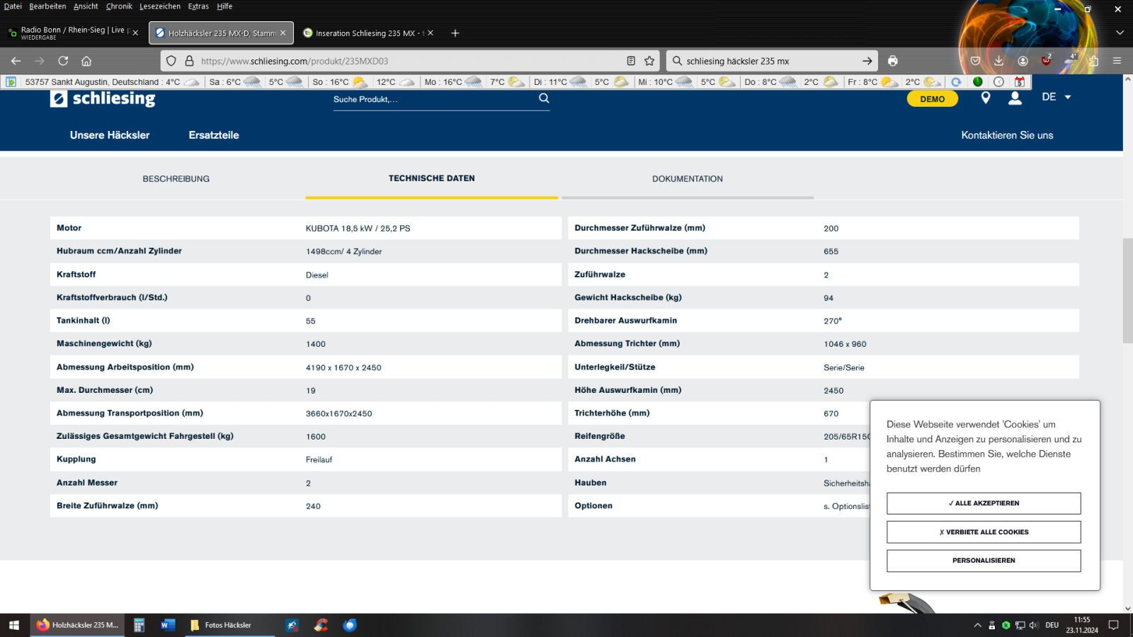Open the uBlock Origin extension icon
Viewport: 1133px width, 637px height.
[x=1046, y=61]
